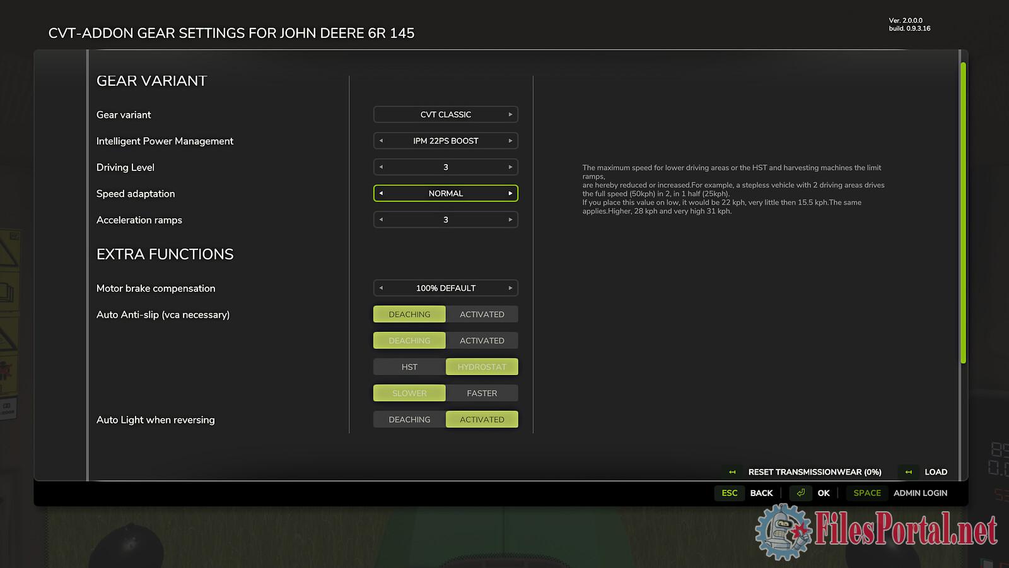Open the 100% DEFAULT motor brake selector
This screenshot has height=568, width=1009.
pyautogui.click(x=445, y=288)
